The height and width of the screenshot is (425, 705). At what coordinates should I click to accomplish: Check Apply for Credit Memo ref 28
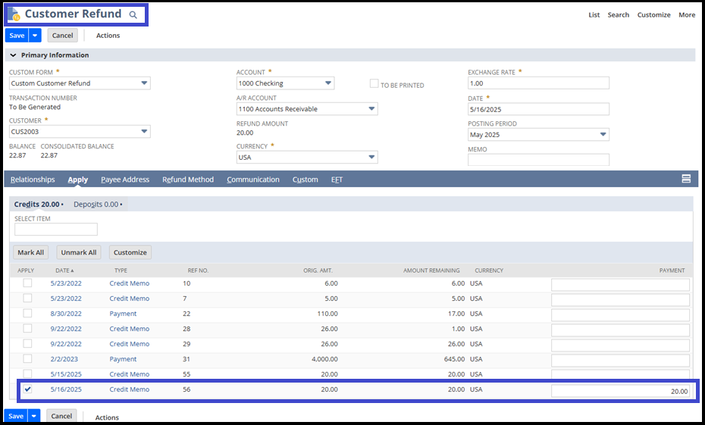click(x=27, y=329)
